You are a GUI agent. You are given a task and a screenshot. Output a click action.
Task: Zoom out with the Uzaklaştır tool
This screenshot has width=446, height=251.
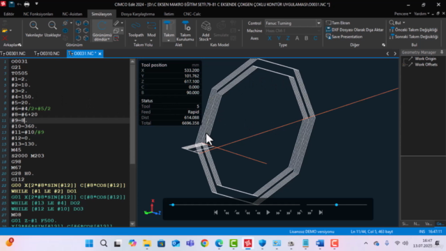52,29
